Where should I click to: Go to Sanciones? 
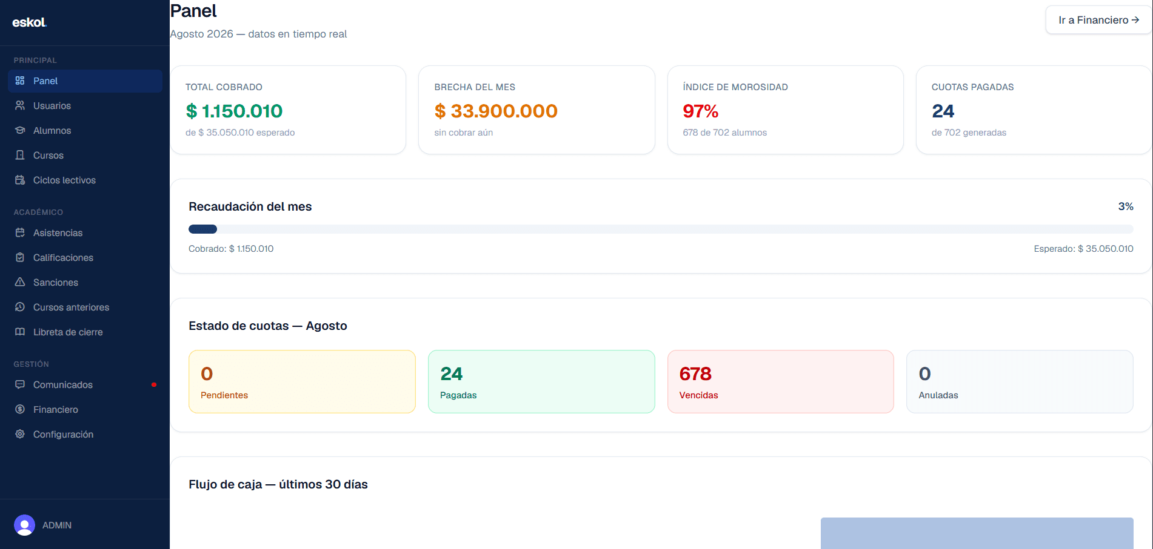(85, 283)
